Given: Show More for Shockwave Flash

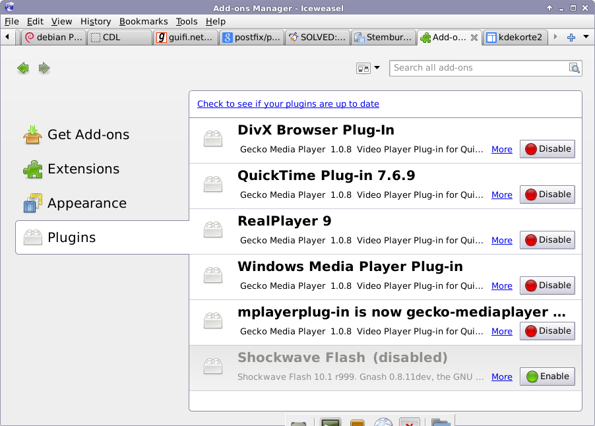Looking at the screenshot, I should [x=501, y=377].
